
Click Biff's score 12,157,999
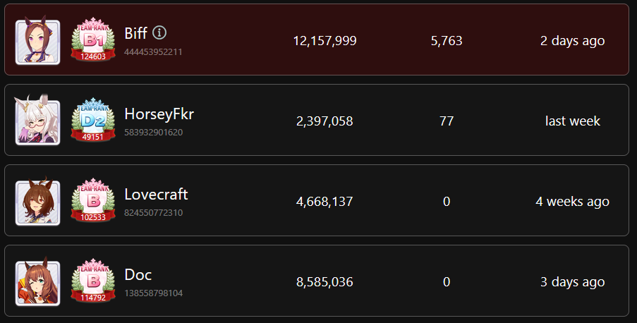[x=324, y=41]
